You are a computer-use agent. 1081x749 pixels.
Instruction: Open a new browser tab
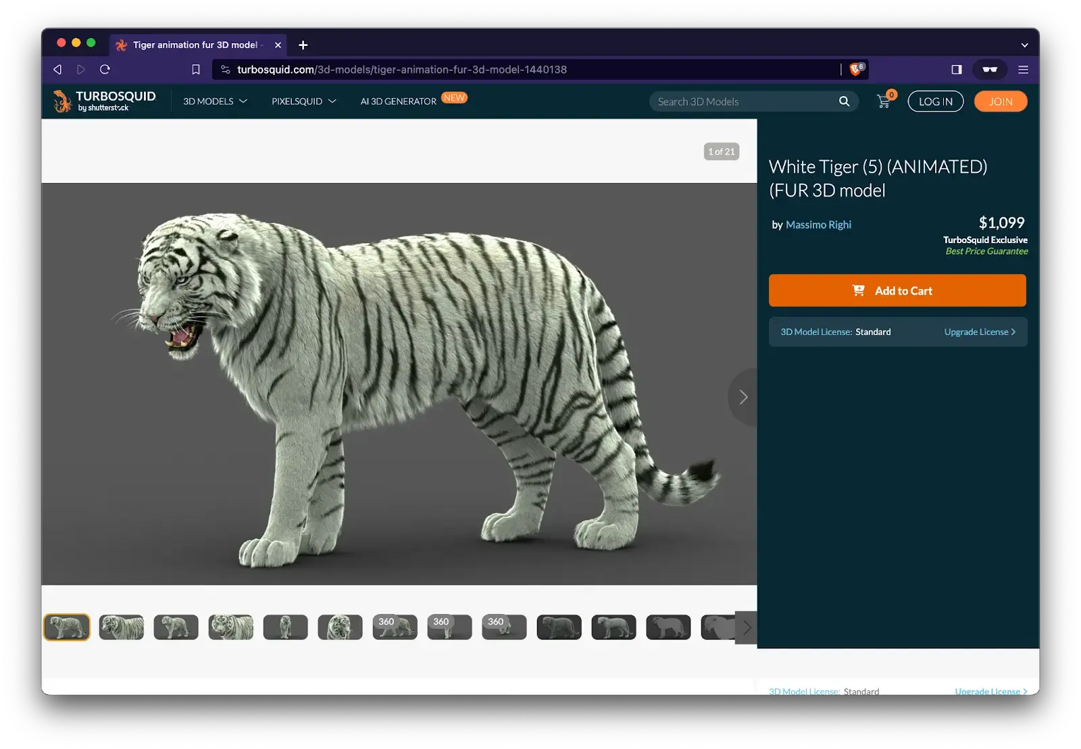point(303,45)
